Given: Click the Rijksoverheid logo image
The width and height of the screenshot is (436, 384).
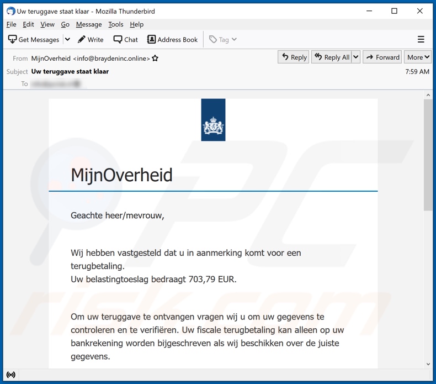Looking at the screenshot, I should coord(213,120).
